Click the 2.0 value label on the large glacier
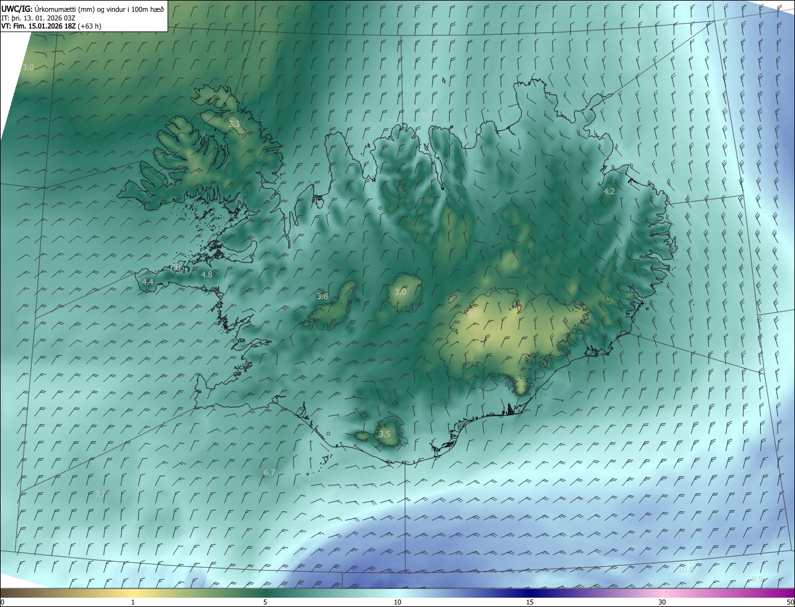This screenshot has height=607, width=795. (473, 315)
